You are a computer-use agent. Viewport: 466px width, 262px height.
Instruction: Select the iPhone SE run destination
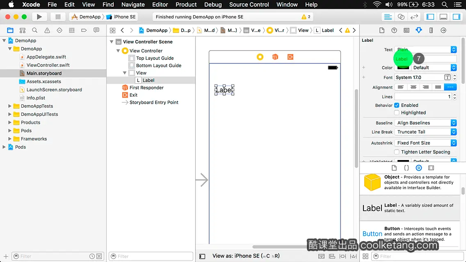[x=121, y=17]
